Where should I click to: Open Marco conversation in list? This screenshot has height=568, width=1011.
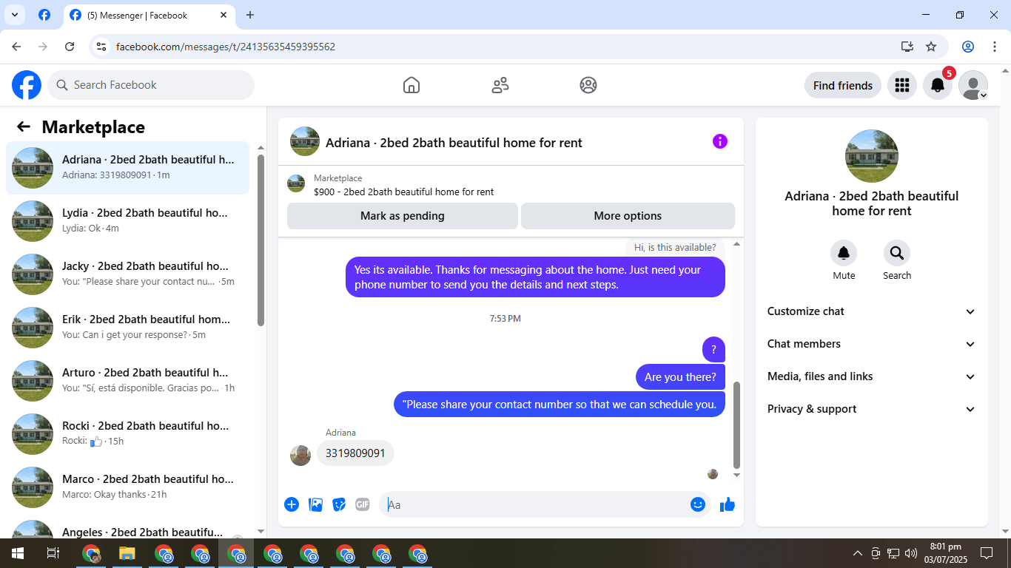coord(128,487)
